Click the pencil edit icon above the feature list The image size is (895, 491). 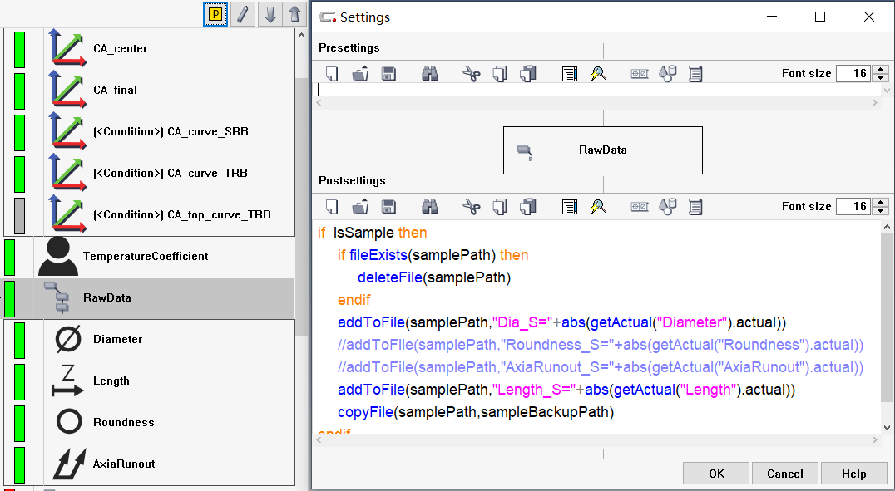point(242,14)
